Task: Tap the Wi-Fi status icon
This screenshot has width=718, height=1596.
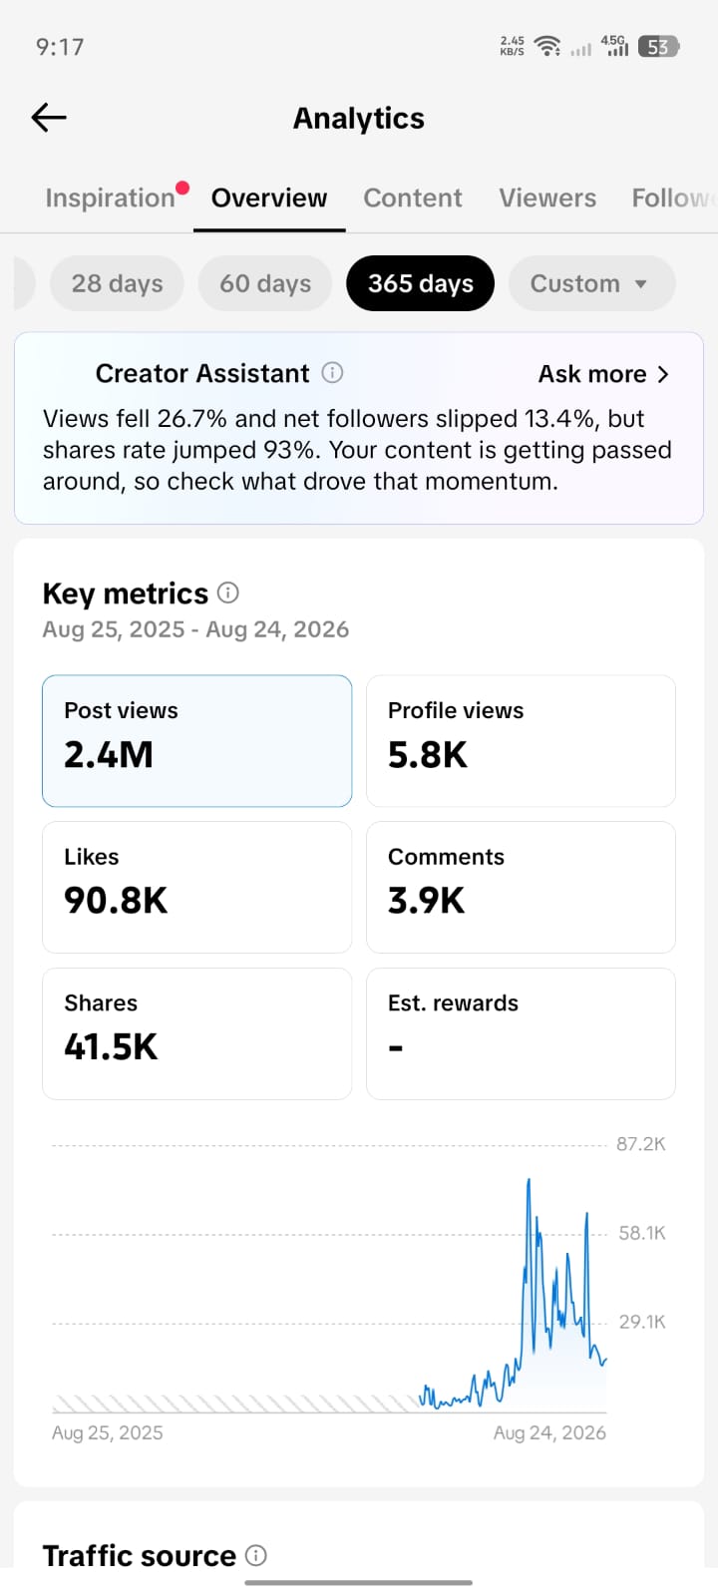Action: pyautogui.click(x=547, y=47)
